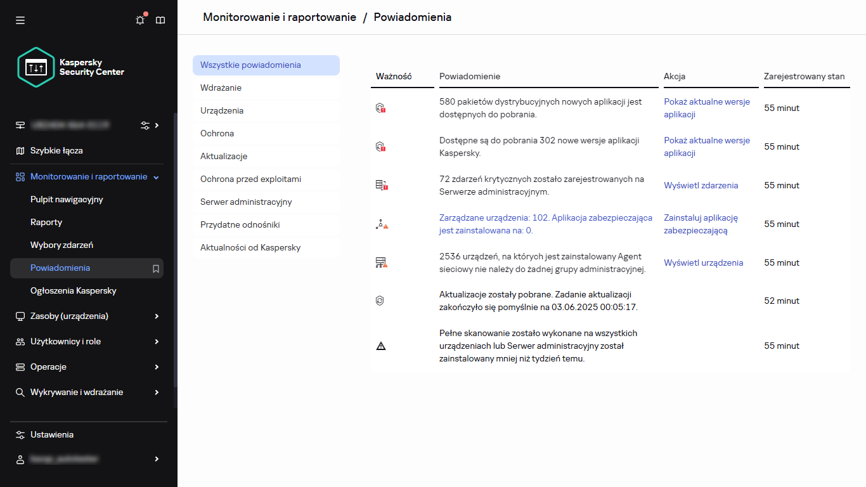Open Pokaż aktualne wersje aplikacji for 580 packages
The width and height of the screenshot is (866, 487).
pyautogui.click(x=707, y=108)
